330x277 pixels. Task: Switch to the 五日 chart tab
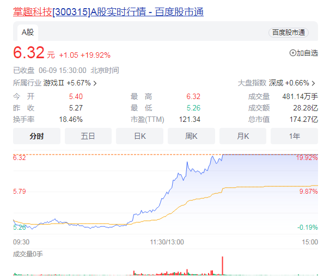tap(88, 136)
